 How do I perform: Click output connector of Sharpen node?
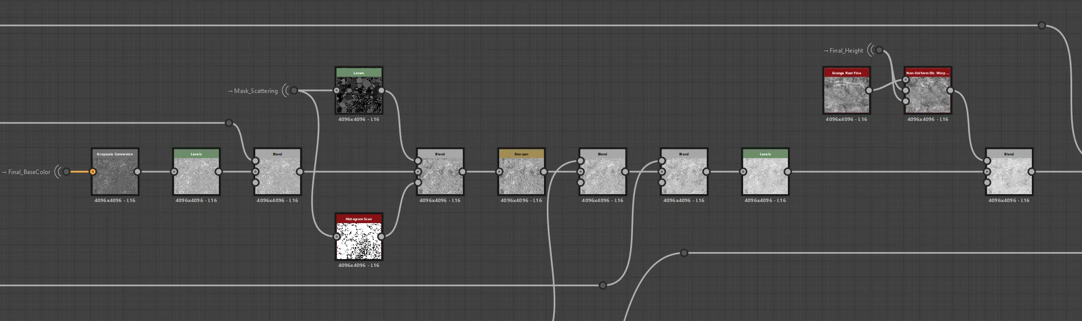543,172
